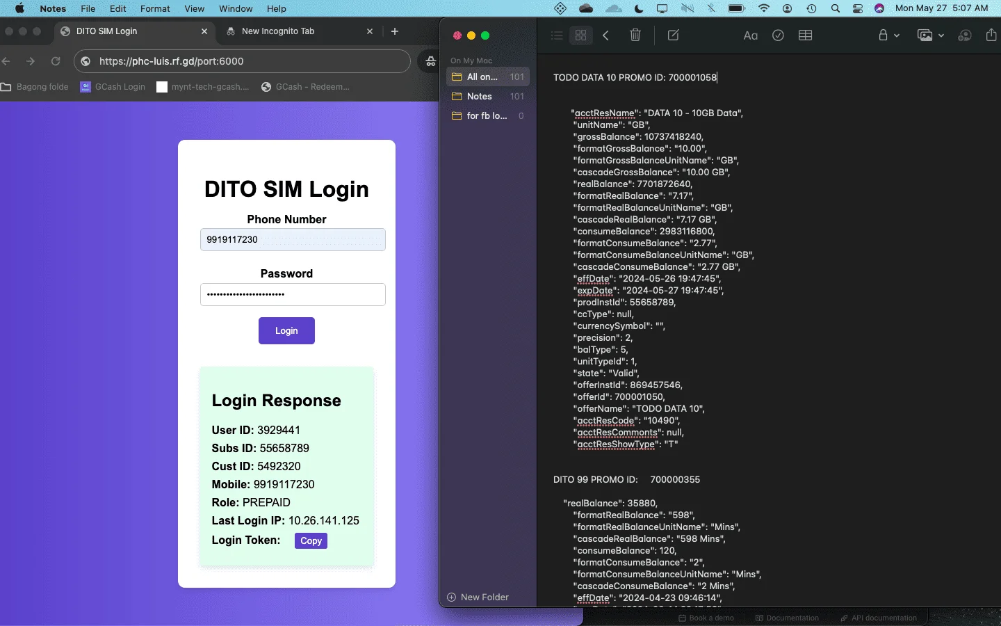1001x626 pixels.
Task: Go back in the browser
Action: coord(6,61)
